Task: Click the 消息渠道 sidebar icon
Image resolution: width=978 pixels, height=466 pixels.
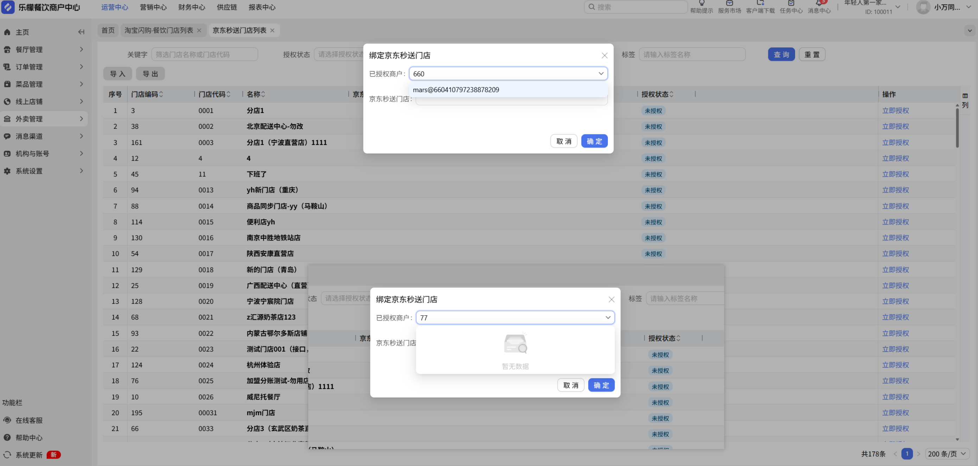Action: [7, 136]
